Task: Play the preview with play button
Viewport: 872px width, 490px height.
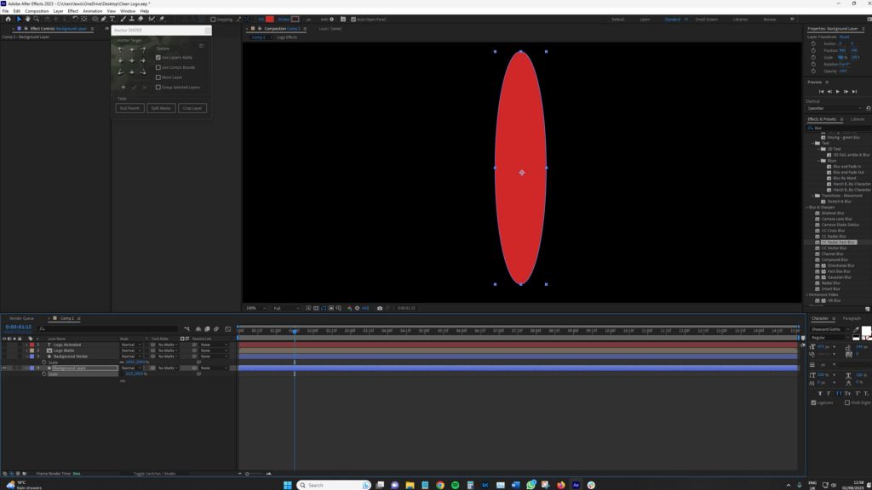Action: pyautogui.click(x=838, y=92)
